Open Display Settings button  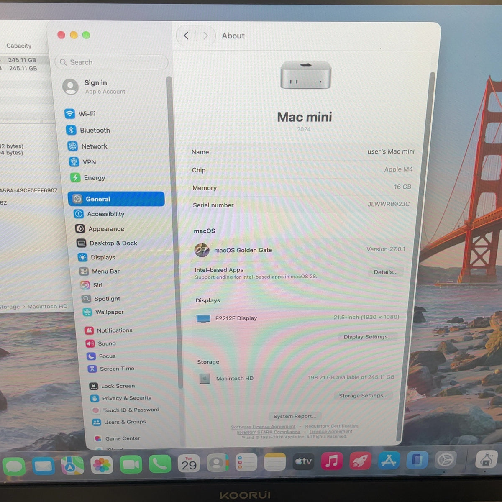click(x=368, y=337)
